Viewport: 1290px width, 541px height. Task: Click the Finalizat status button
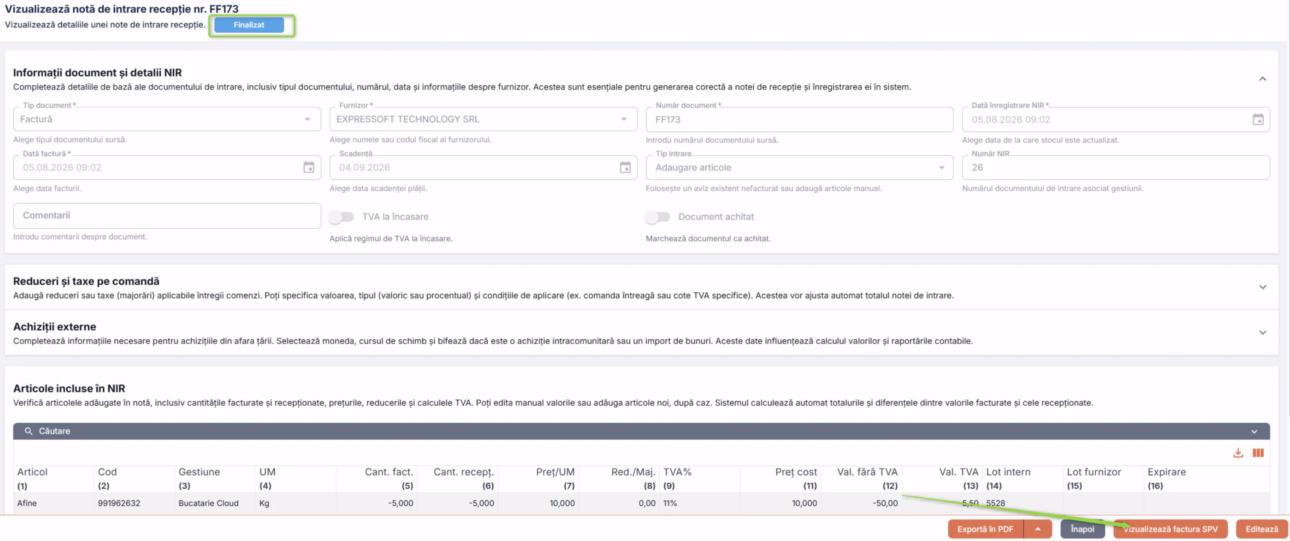click(x=249, y=25)
